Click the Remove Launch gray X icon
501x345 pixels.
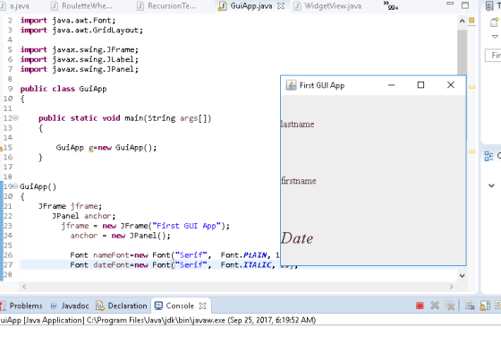(x=435, y=306)
